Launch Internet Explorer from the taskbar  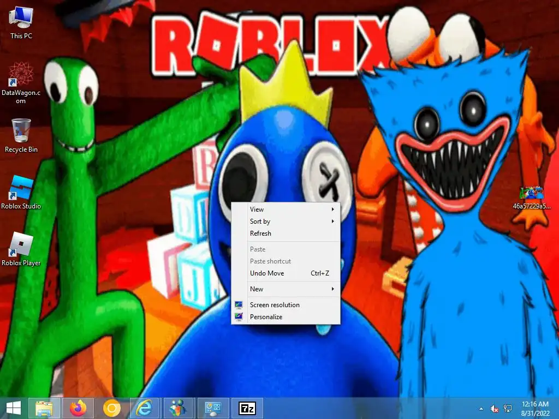point(145,408)
